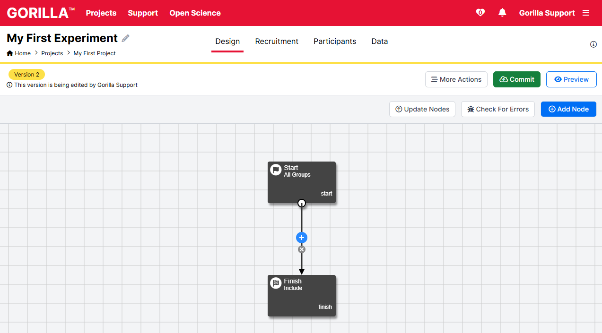Viewport: 602px width, 333px height.
Task: Open the Open Science menu
Action: coord(195,13)
